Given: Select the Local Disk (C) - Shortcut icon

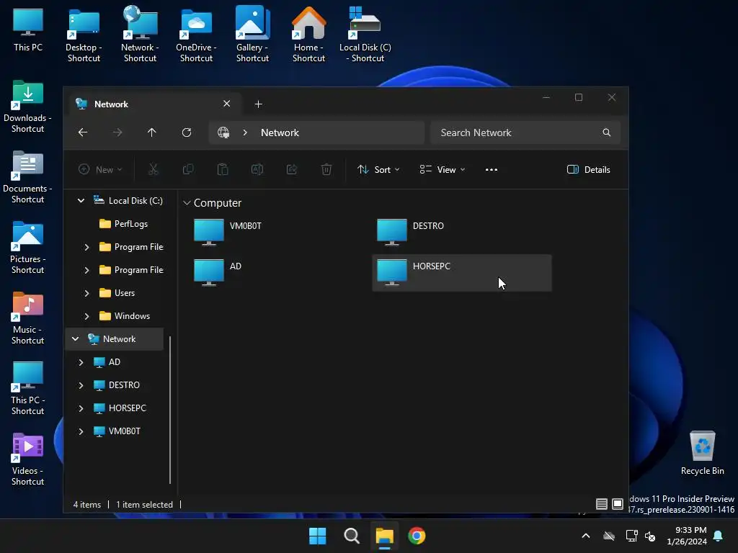Looking at the screenshot, I should pyautogui.click(x=365, y=35).
